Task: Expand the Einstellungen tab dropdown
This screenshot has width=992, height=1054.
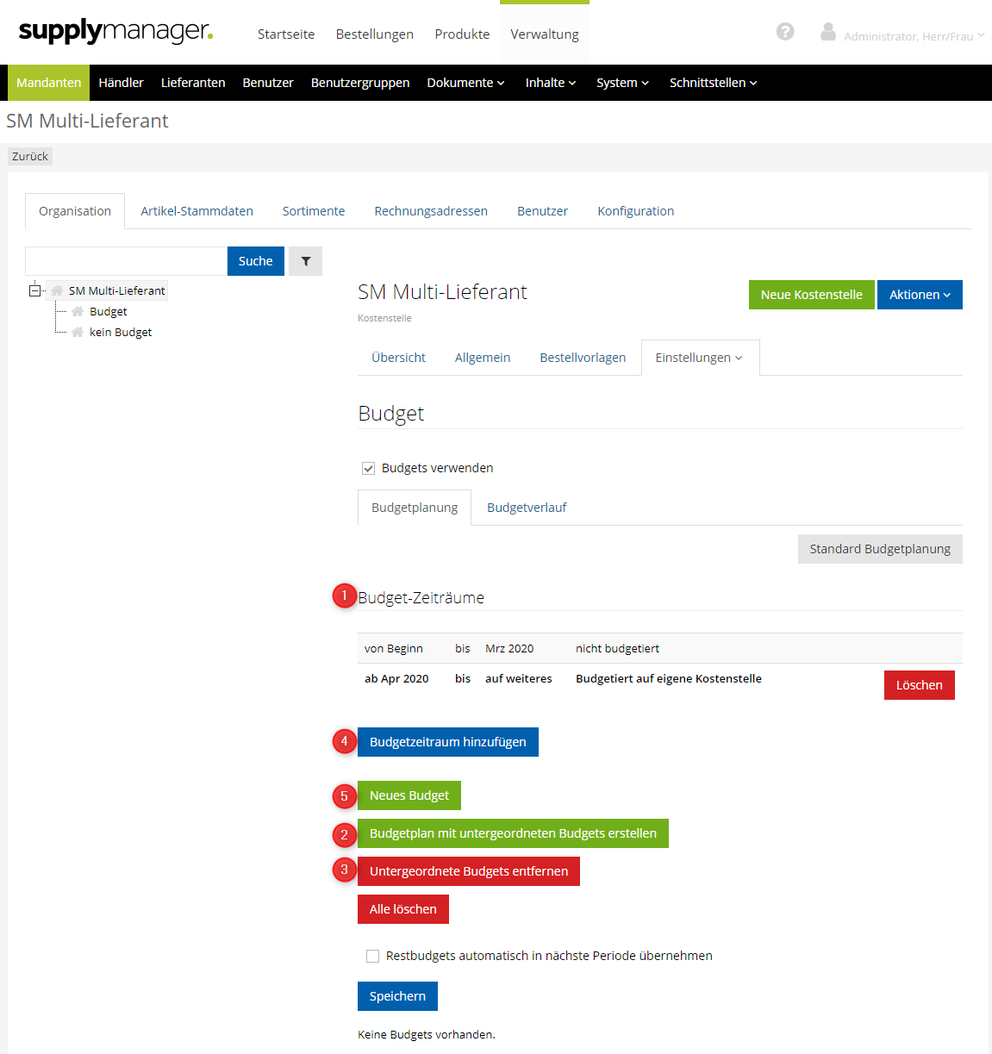Action: (x=699, y=358)
